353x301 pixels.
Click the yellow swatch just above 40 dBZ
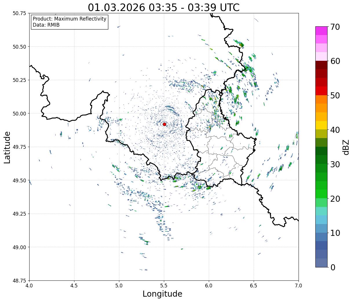tap(321, 125)
